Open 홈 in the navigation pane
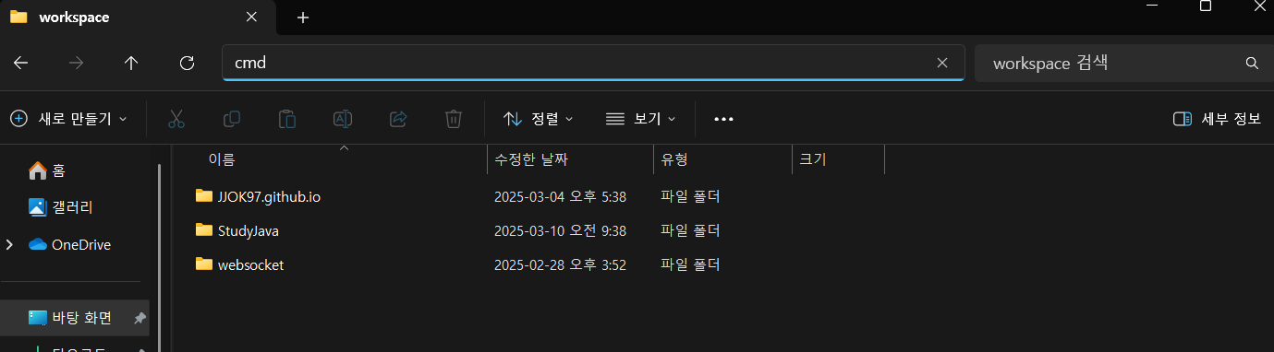The width and height of the screenshot is (1274, 352). click(58, 170)
